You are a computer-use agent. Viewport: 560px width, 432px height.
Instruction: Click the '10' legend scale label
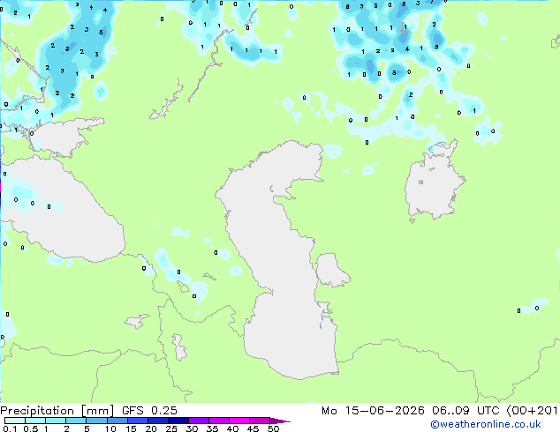(110, 428)
